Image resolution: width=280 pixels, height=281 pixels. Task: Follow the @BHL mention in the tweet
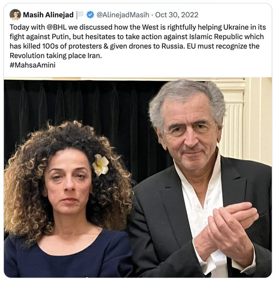(x=56, y=27)
